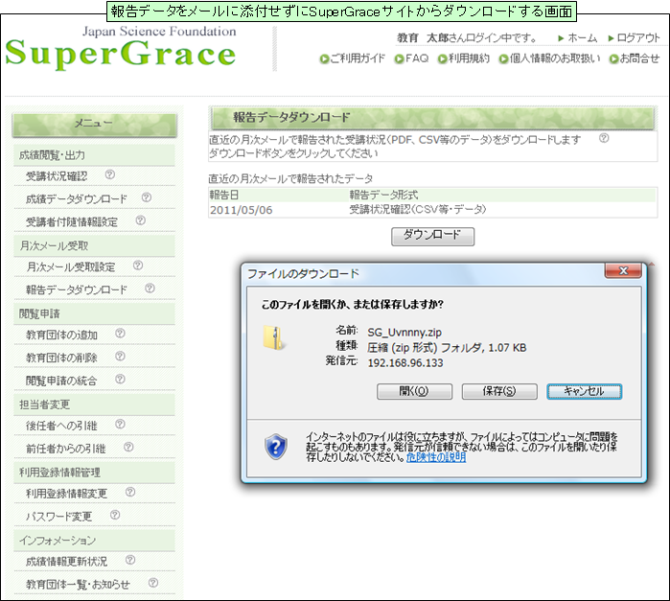Open 教育団体の追加 menu item
The height and width of the screenshot is (601, 670).
tap(61, 335)
